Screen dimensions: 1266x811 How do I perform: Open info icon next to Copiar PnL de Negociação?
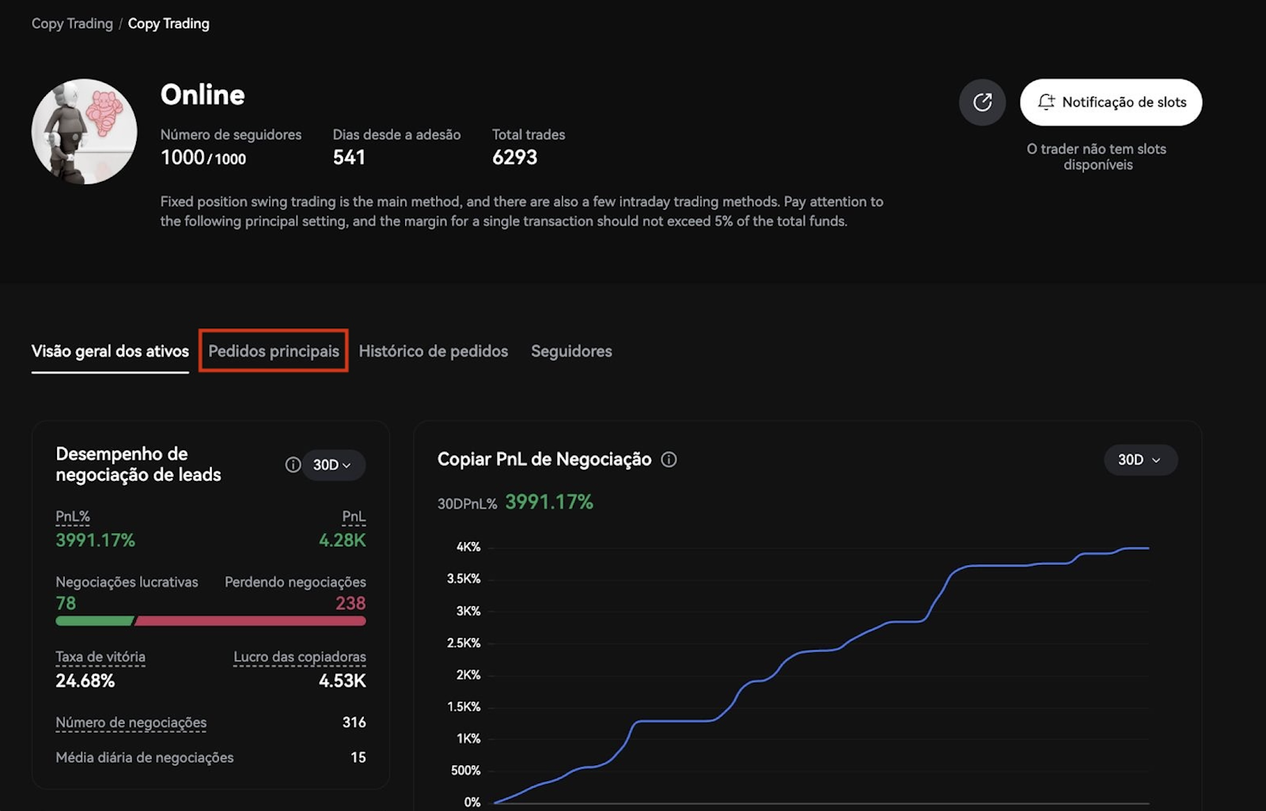pyautogui.click(x=669, y=460)
